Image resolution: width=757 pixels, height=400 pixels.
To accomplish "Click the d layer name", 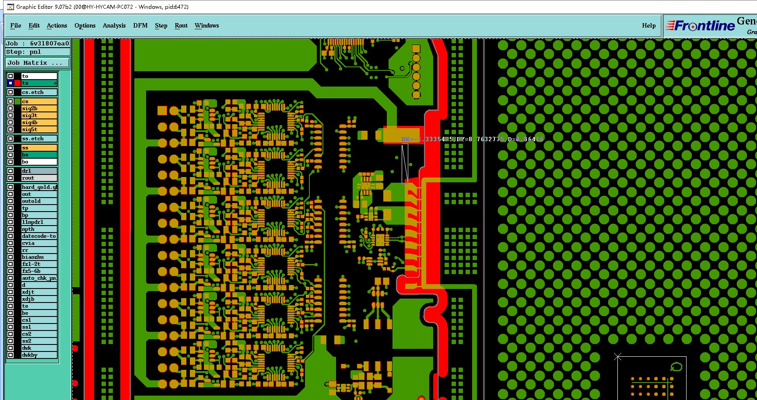I will pos(39,285).
